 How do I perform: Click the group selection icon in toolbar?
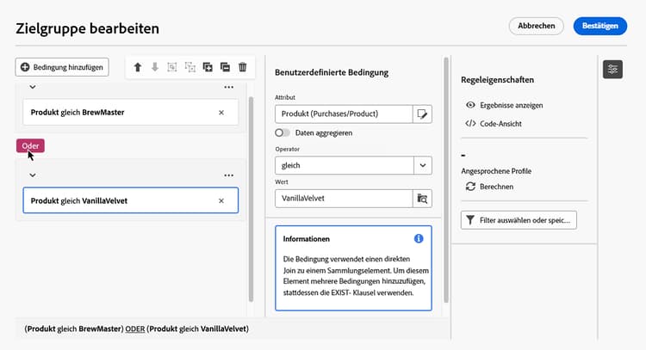click(172, 67)
